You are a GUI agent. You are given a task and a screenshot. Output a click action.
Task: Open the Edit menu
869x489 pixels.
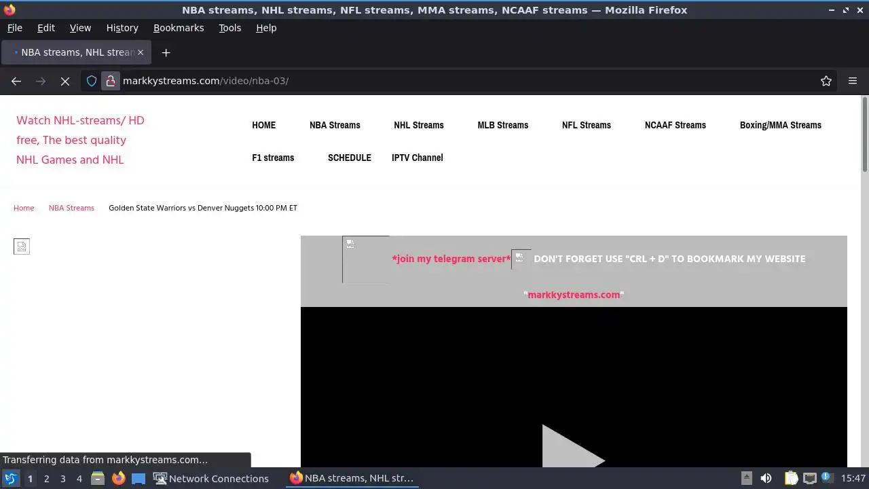pyautogui.click(x=46, y=28)
